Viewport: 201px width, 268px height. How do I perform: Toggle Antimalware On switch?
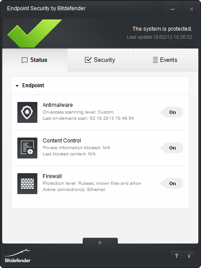(172, 112)
